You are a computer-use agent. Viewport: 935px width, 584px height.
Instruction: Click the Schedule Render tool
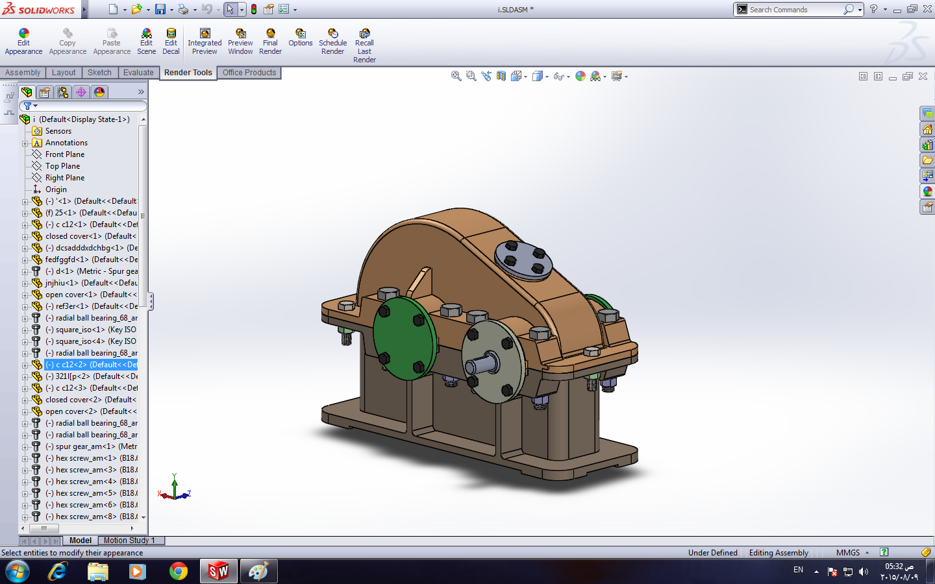(332, 42)
